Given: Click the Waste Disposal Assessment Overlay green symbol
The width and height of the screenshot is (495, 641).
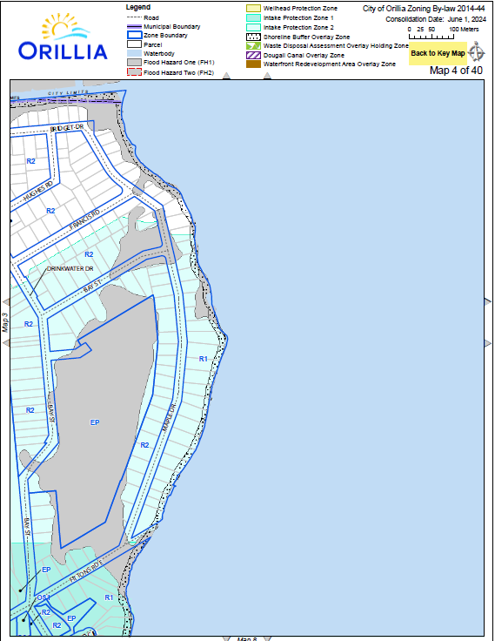Looking at the screenshot, I should tap(253, 46).
